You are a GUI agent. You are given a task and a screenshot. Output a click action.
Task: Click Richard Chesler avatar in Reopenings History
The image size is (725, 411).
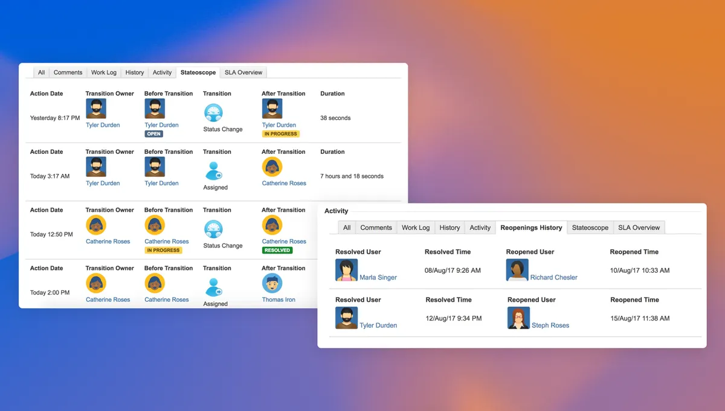click(517, 270)
